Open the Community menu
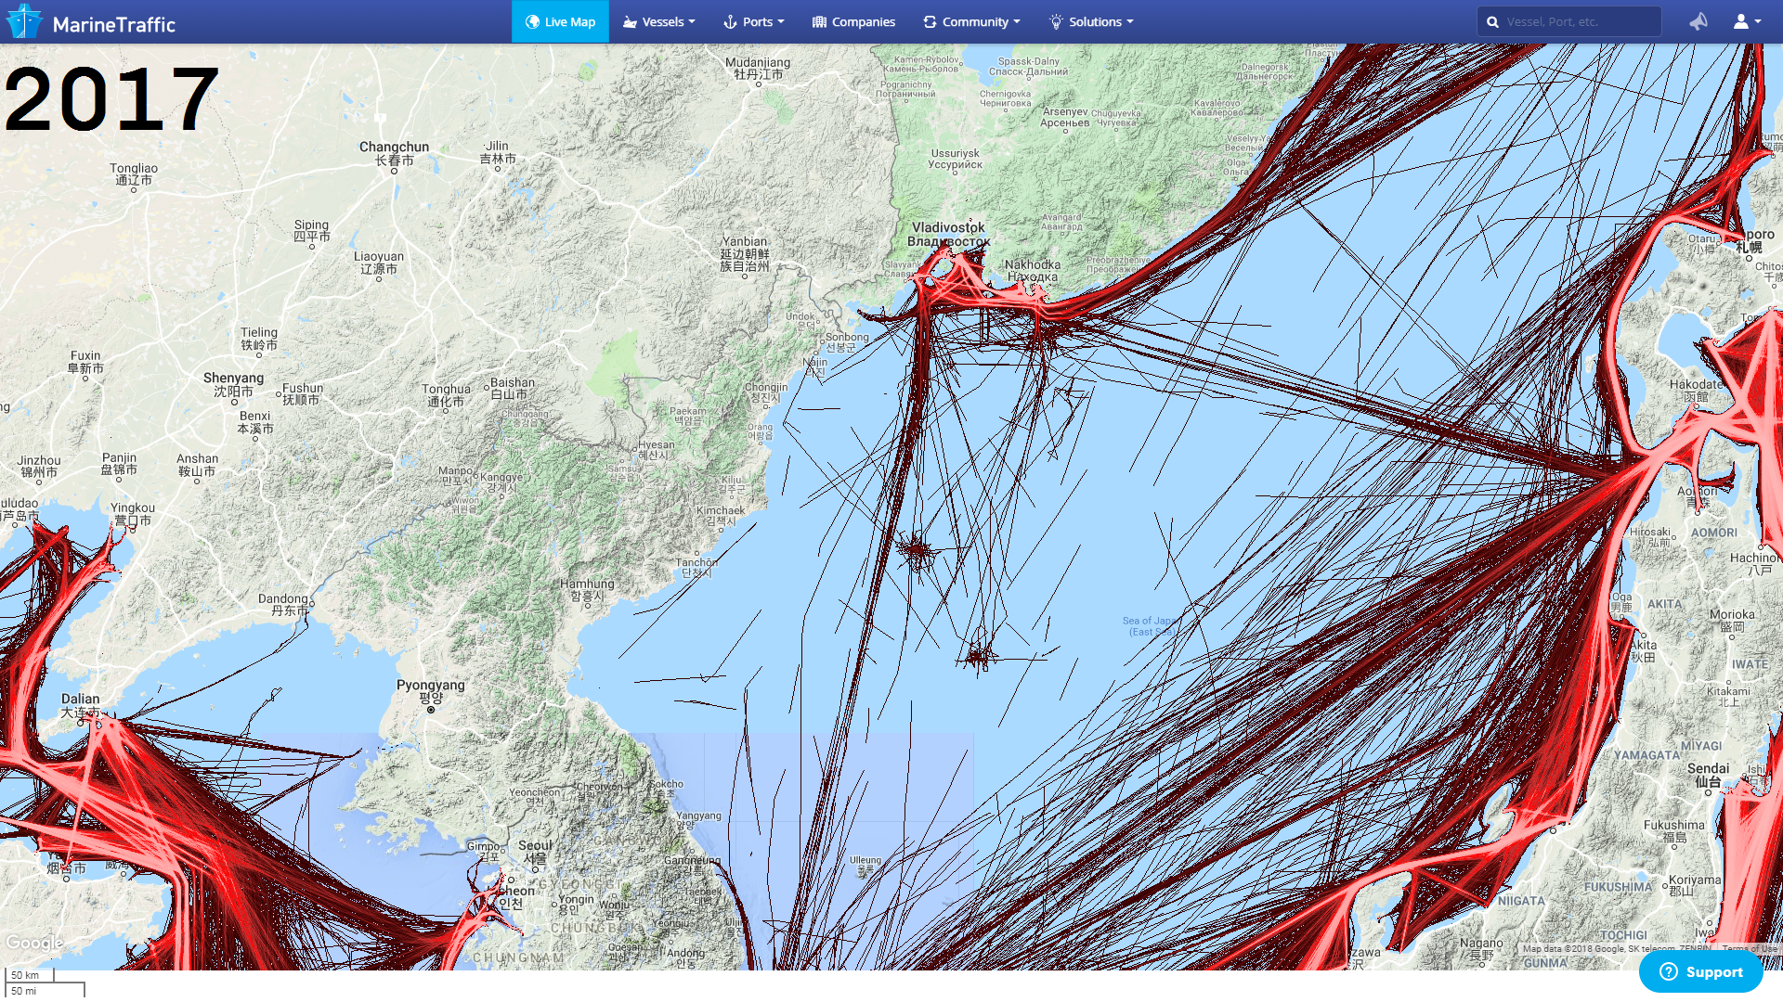The width and height of the screenshot is (1783, 1002). pos(971,21)
